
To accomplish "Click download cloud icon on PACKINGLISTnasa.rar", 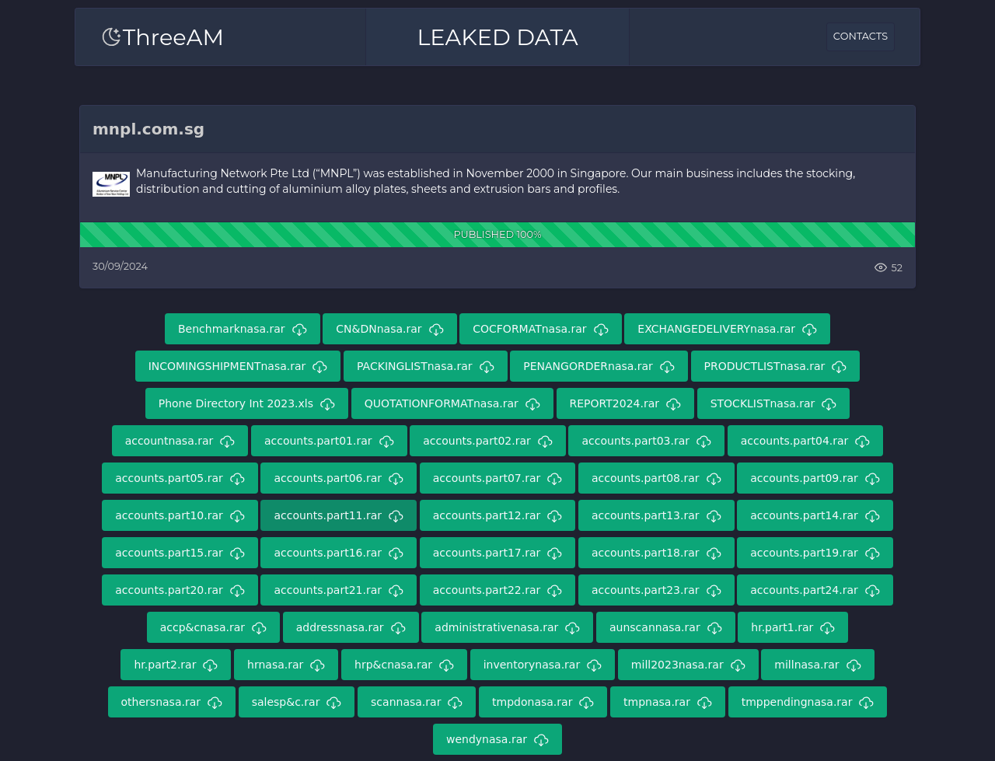I will coord(487,367).
